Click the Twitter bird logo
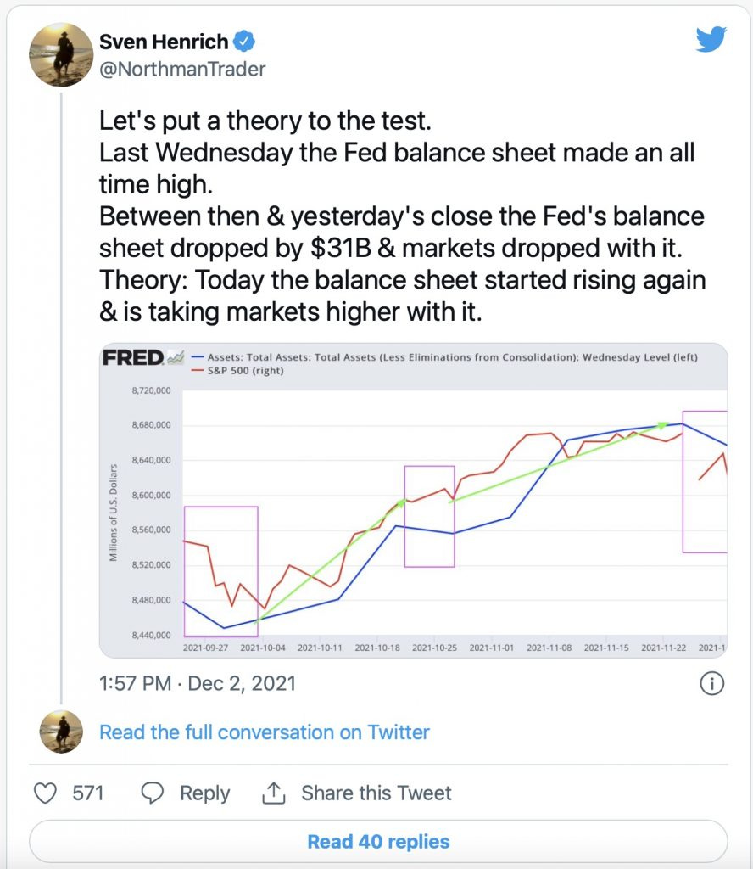The image size is (753, 869). pos(711,39)
